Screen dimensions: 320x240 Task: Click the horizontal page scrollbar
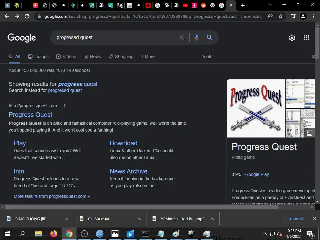142,207
